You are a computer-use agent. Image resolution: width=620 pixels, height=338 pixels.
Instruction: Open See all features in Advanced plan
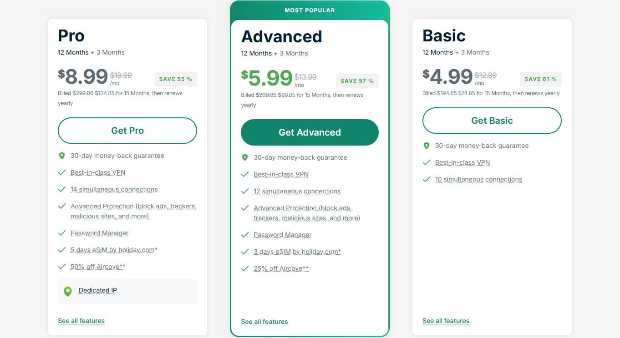[x=264, y=322]
